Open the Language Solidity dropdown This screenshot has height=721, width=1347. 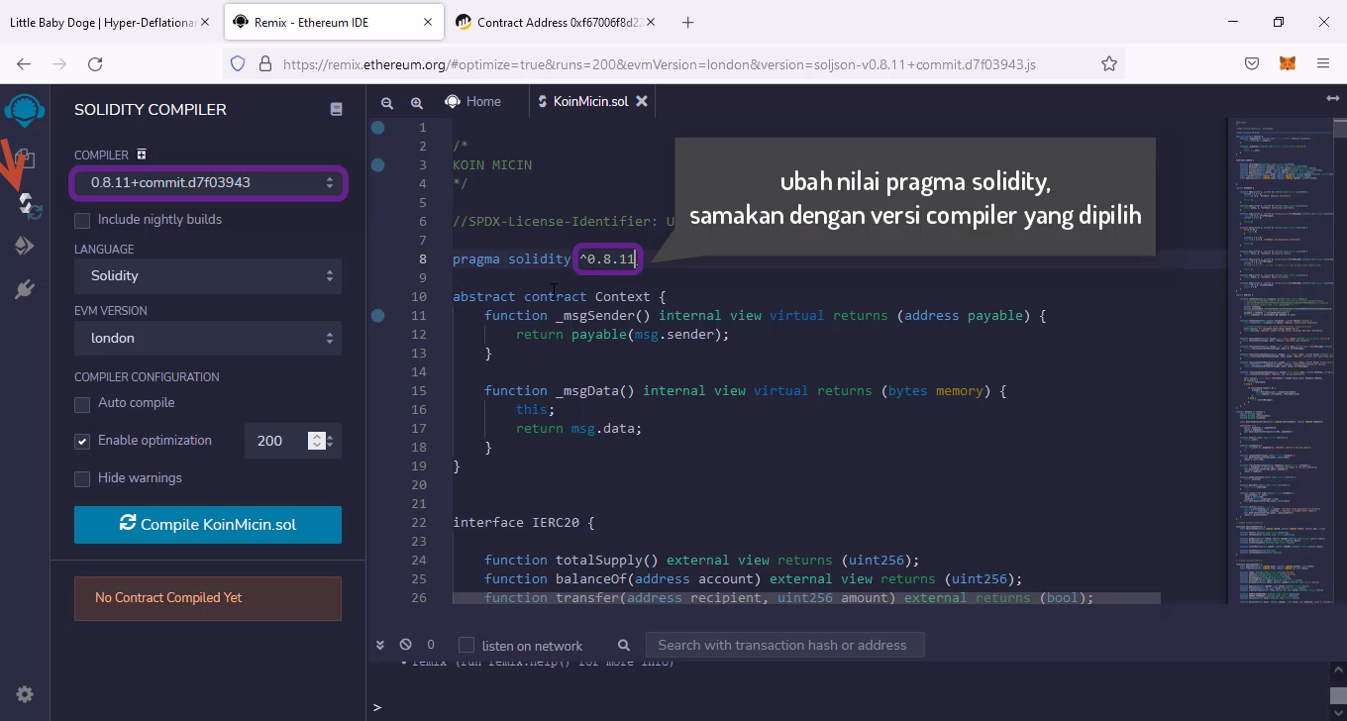click(208, 276)
